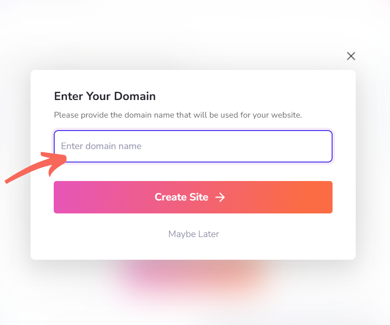The image size is (390, 325).
Task: Close the domain dialog with the X icon
Action: click(351, 56)
